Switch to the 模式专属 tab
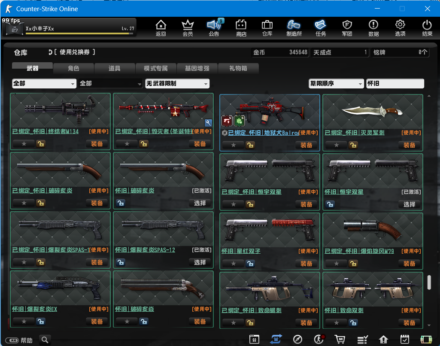This screenshot has width=440, height=346. point(156,68)
